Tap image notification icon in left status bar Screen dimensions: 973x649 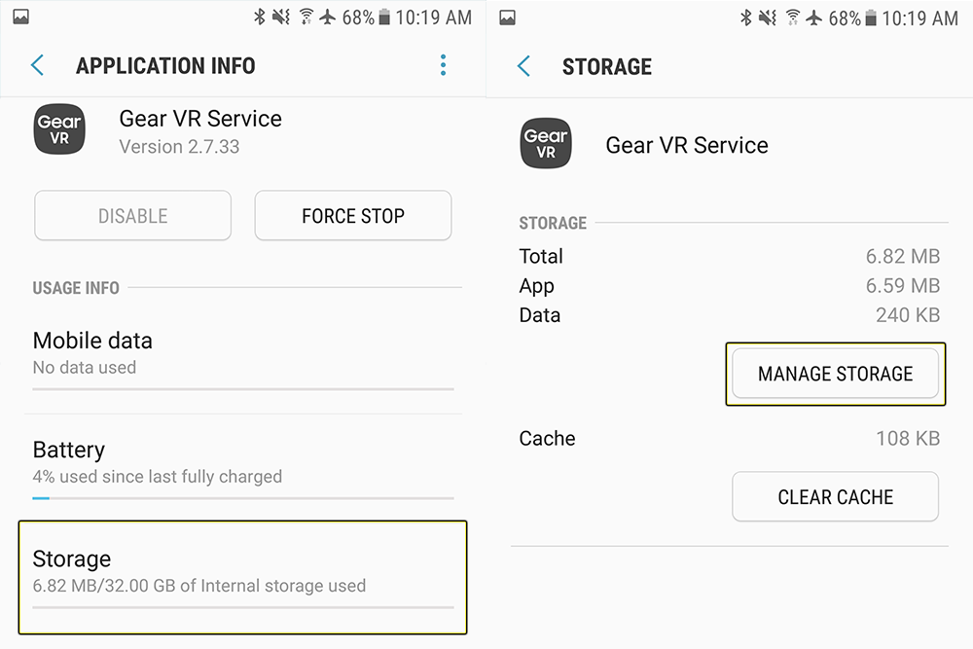(21, 18)
